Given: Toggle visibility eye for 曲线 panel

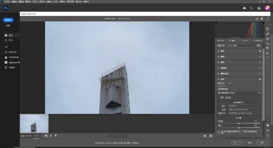Looking at the screenshot, I should (260, 57).
